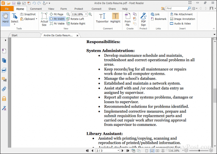The width and height of the screenshot is (217, 154).
Task: Select the Typewriter tool
Action: pyautogui.click(x=102, y=18)
